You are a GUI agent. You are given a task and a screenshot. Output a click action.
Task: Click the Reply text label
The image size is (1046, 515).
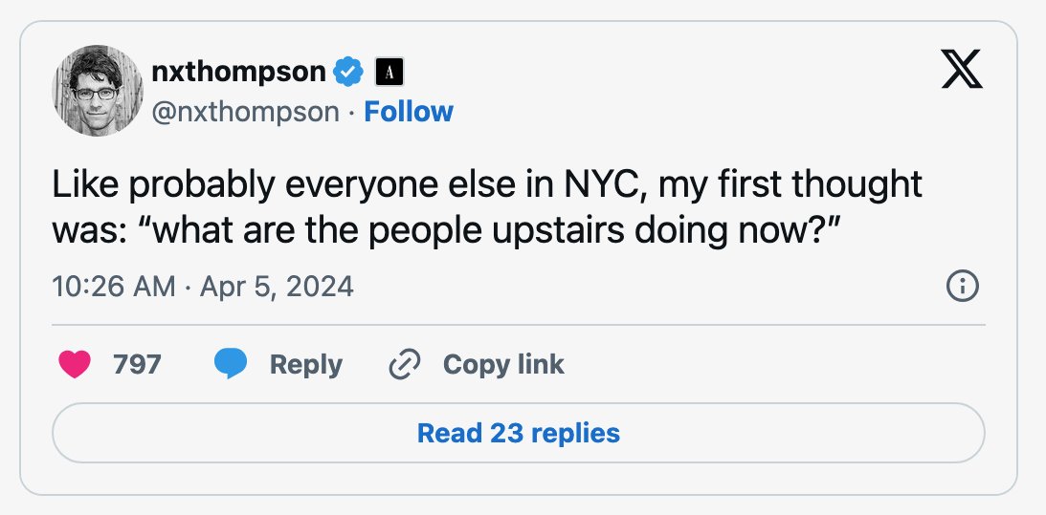pyautogui.click(x=305, y=365)
